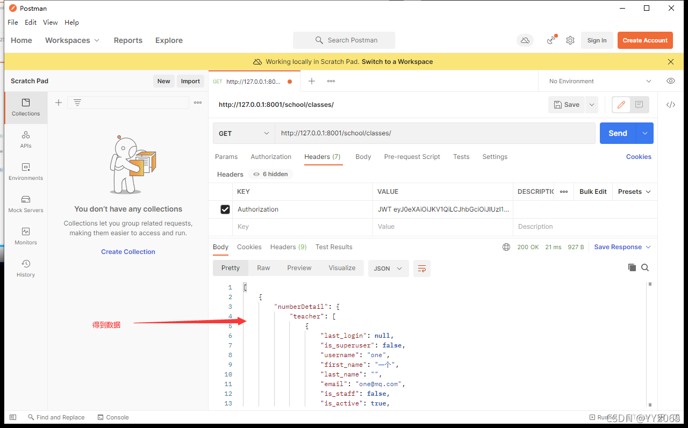The image size is (688, 428).
Task: Click the environment quick look eye icon
Action: [x=671, y=81]
